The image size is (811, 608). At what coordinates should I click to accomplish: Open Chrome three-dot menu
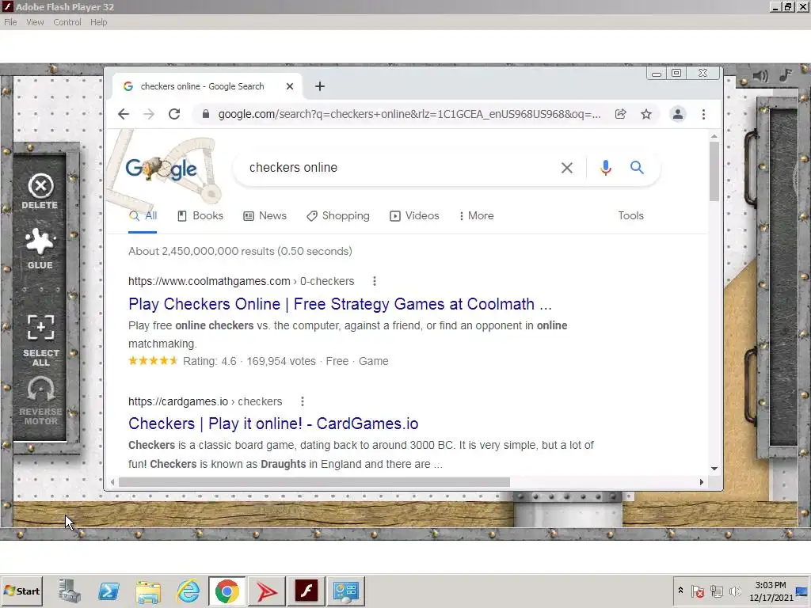(703, 114)
